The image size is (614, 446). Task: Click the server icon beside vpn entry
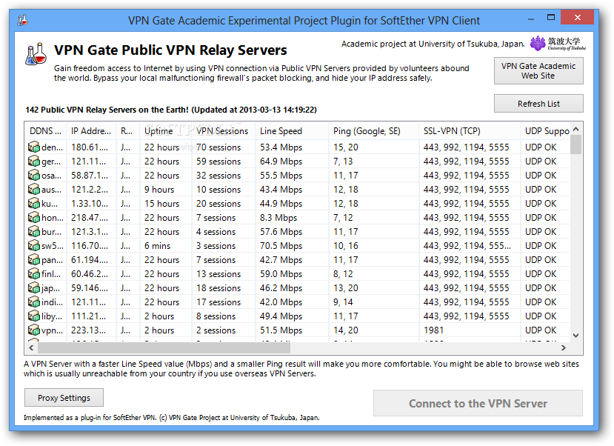point(34,330)
